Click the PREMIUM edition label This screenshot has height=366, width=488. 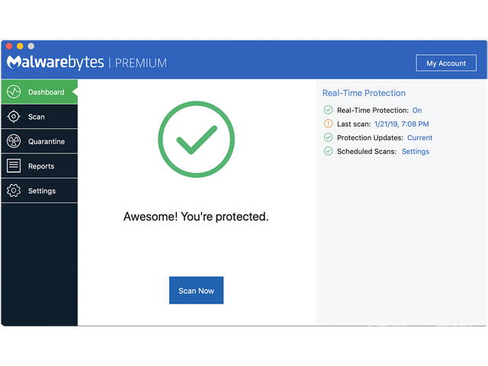141,63
